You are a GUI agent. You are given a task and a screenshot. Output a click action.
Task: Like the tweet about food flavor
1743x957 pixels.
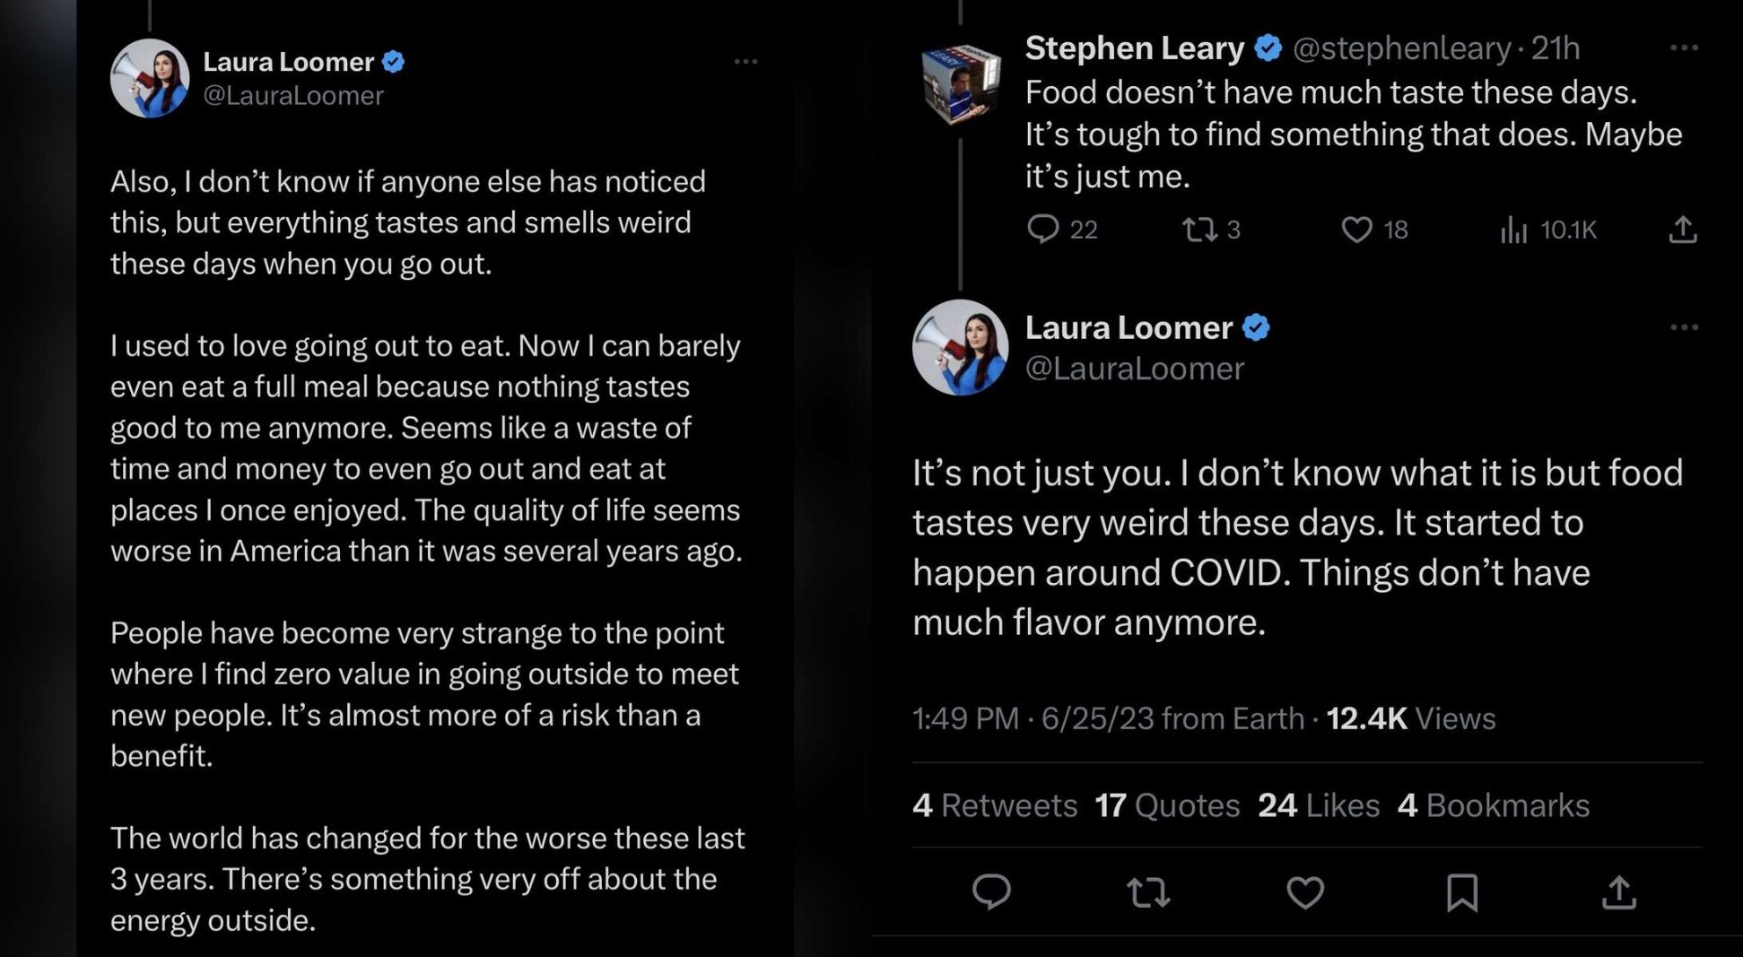point(1305,892)
